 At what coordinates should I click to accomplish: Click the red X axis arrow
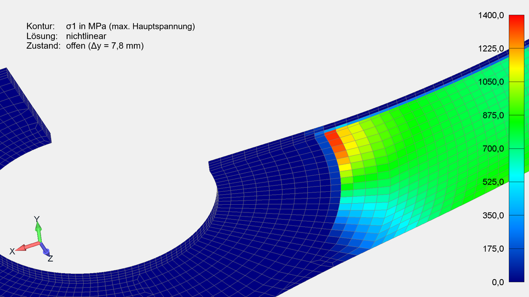coord(28,246)
